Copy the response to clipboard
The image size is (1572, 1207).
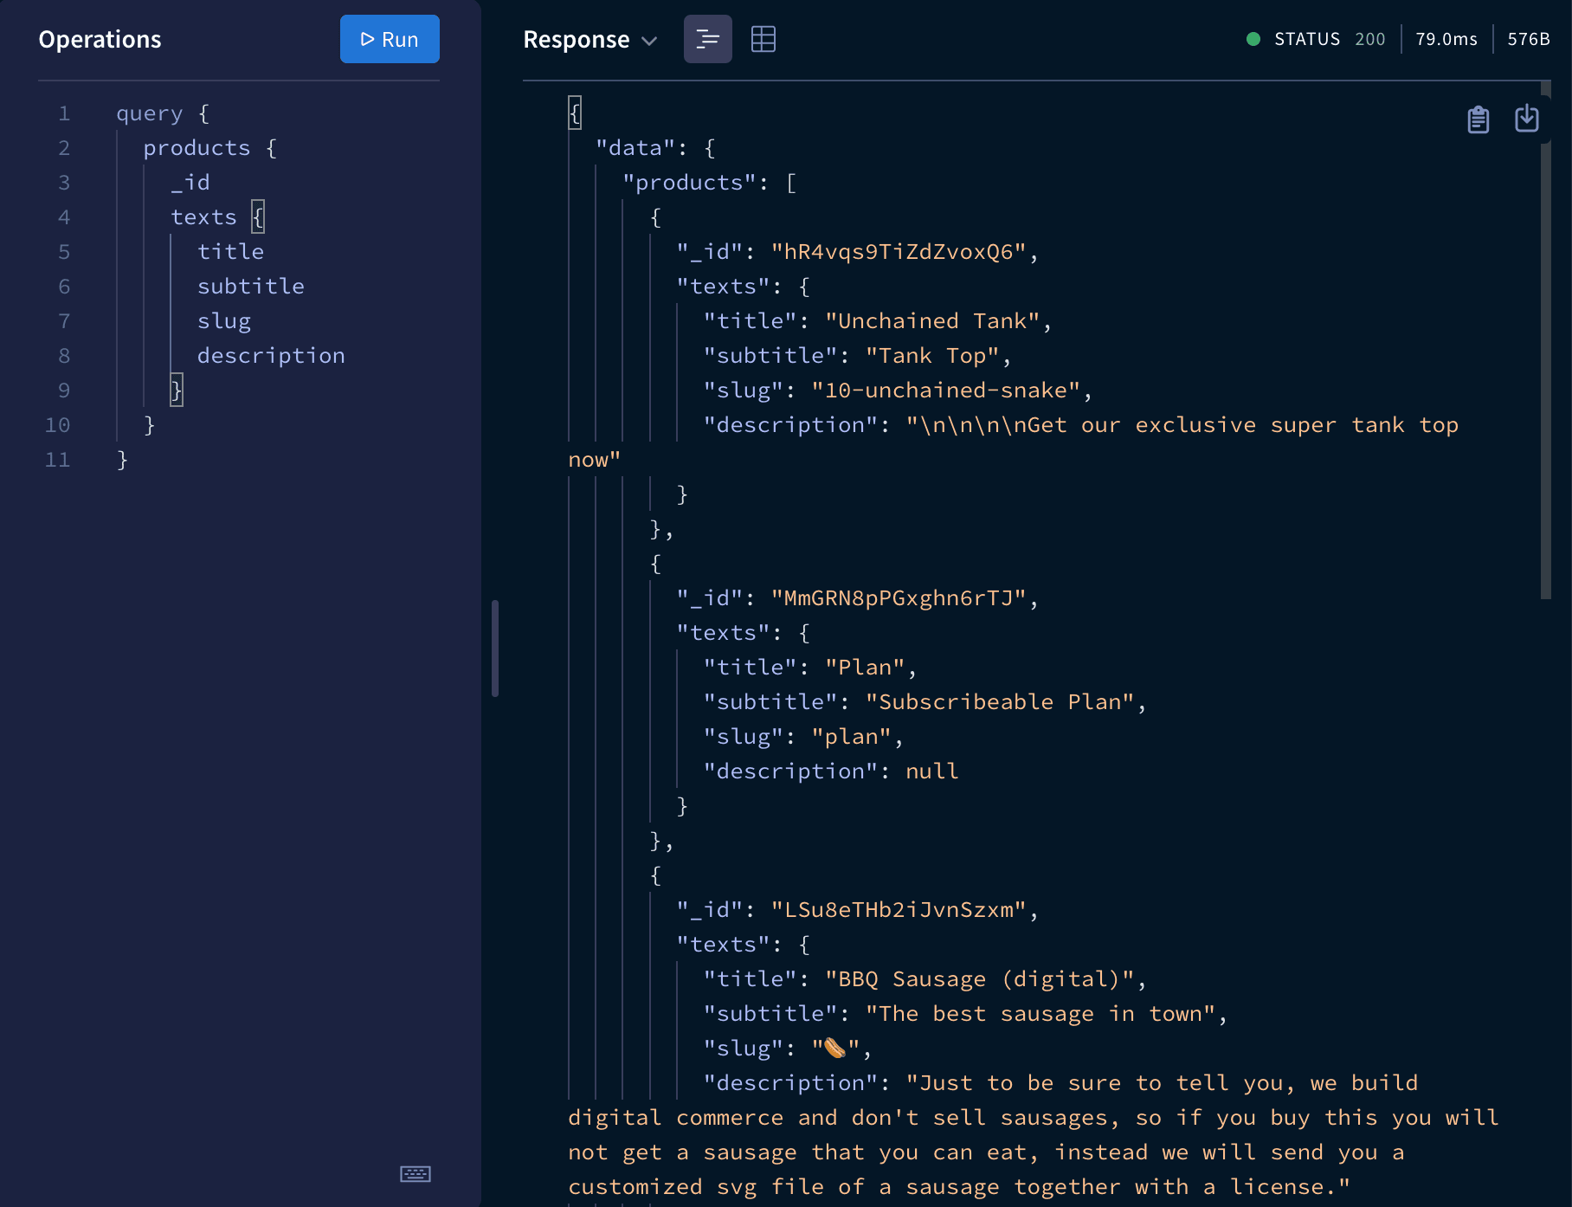click(x=1478, y=119)
